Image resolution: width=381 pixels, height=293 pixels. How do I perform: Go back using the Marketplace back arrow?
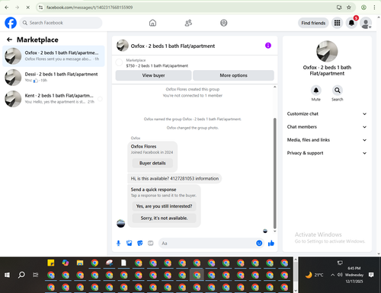point(9,40)
